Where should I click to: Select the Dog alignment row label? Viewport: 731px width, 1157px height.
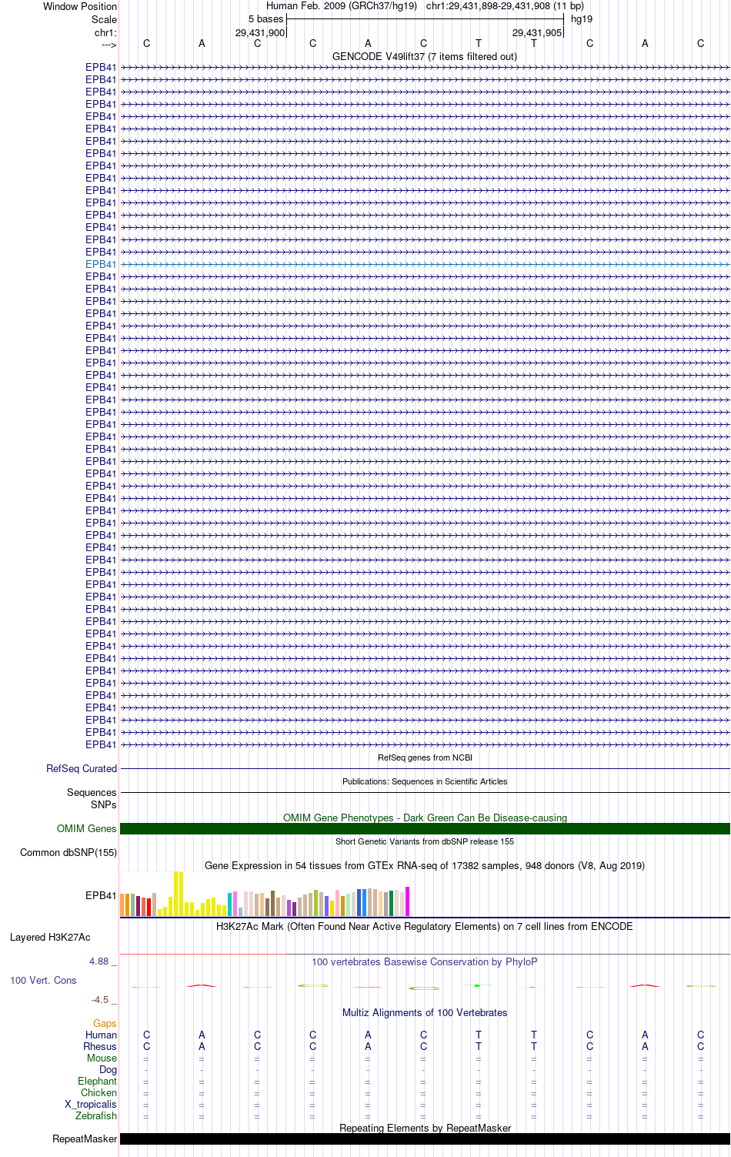coord(108,1069)
